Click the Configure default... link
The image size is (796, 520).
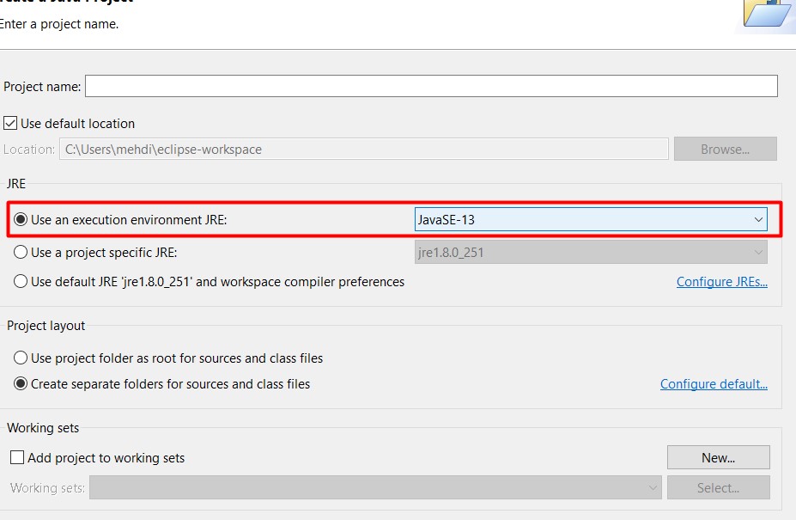coord(714,384)
